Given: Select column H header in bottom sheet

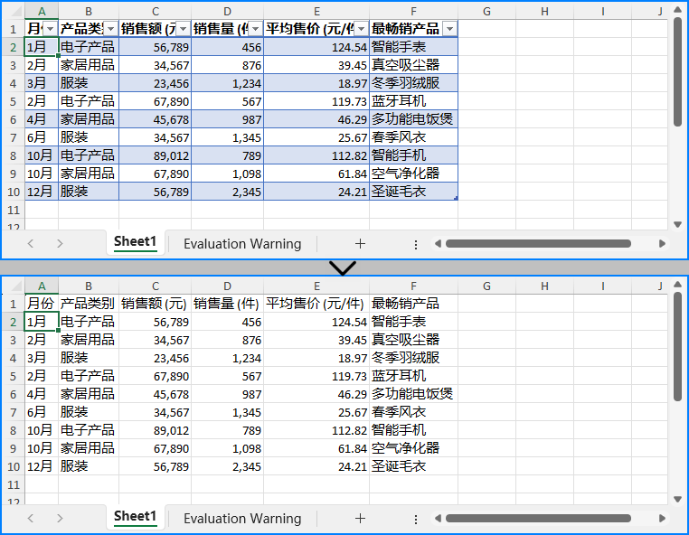Looking at the screenshot, I should [545, 286].
